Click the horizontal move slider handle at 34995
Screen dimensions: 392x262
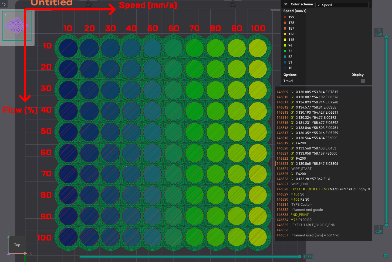pyautogui.click(x=299, y=256)
